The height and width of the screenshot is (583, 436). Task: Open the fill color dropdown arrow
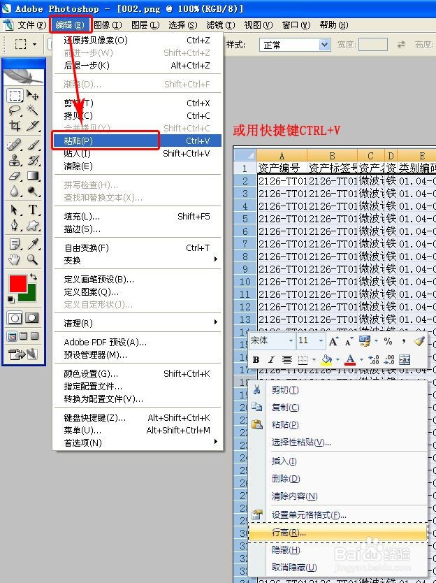coord(337,359)
